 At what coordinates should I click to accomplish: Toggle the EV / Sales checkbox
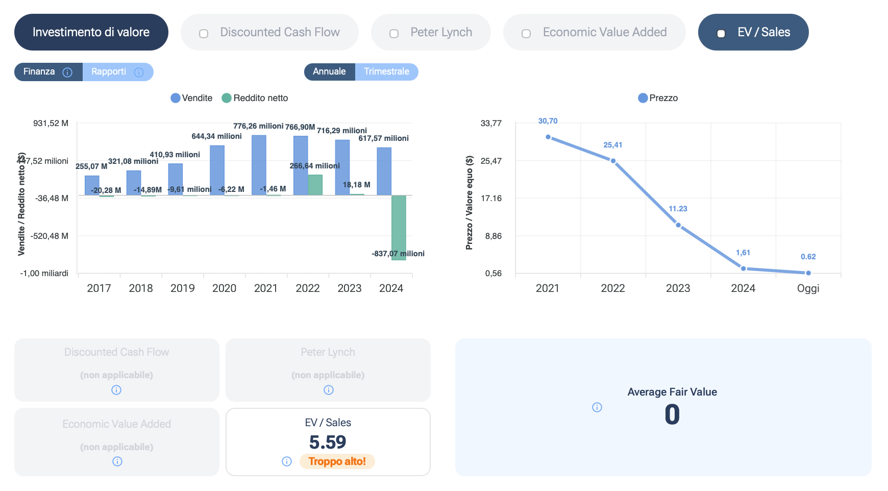click(x=721, y=34)
